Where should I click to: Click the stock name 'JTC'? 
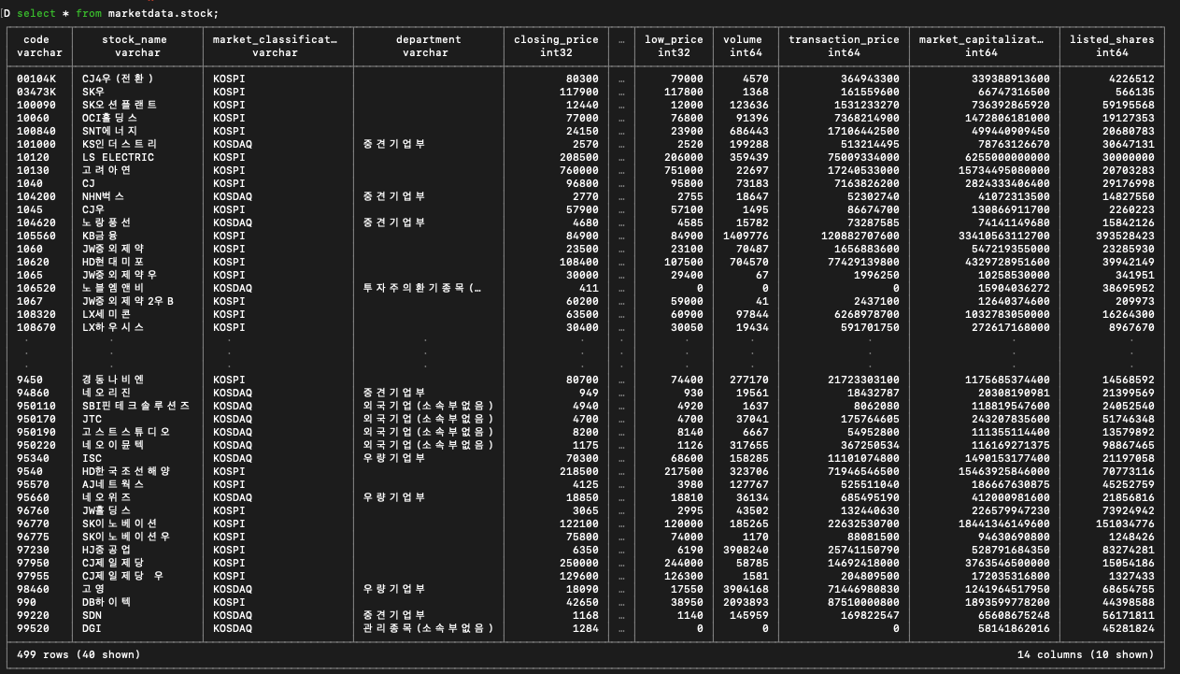(92, 419)
